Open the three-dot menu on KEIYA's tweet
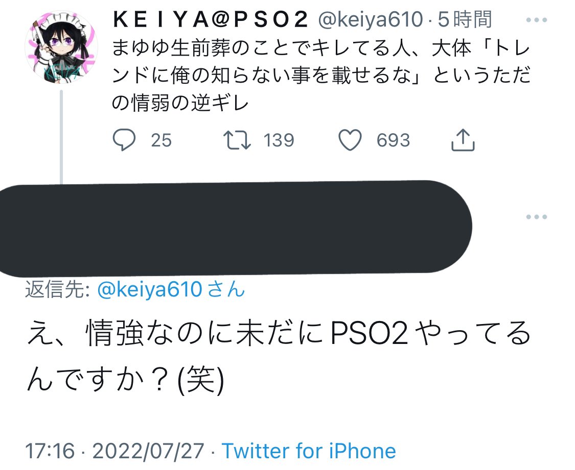The image size is (575, 470). (x=537, y=20)
